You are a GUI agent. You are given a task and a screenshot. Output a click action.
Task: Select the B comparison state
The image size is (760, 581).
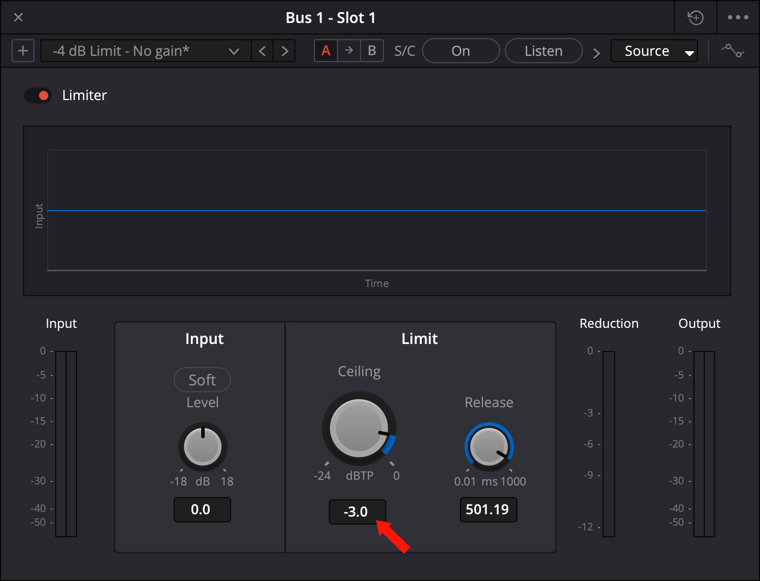372,51
